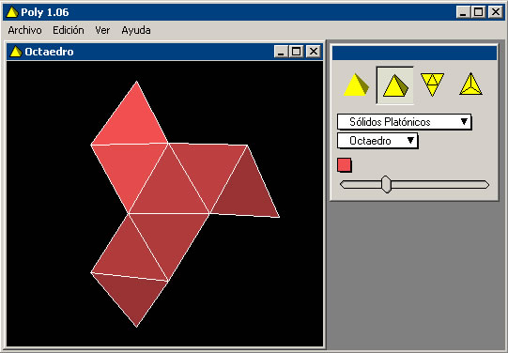
Task: Open the Octaedro polyhedron dropdown
Action: (x=377, y=141)
